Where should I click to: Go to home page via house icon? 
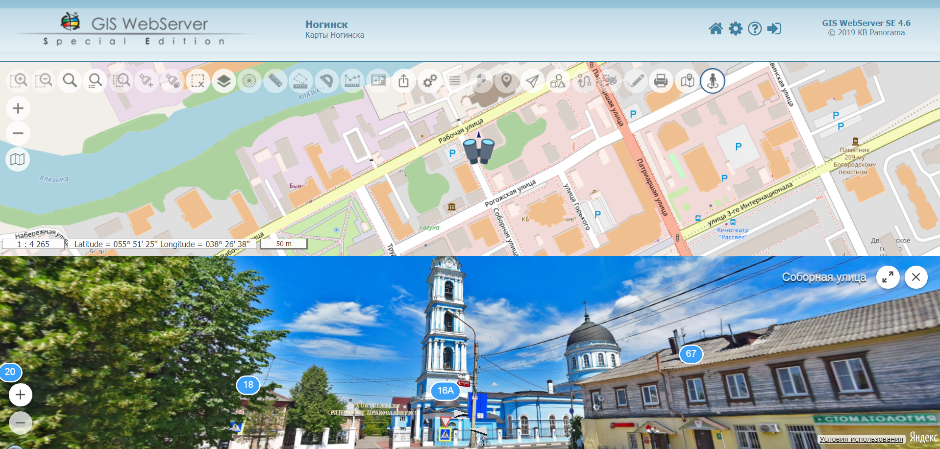tap(716, 28)
